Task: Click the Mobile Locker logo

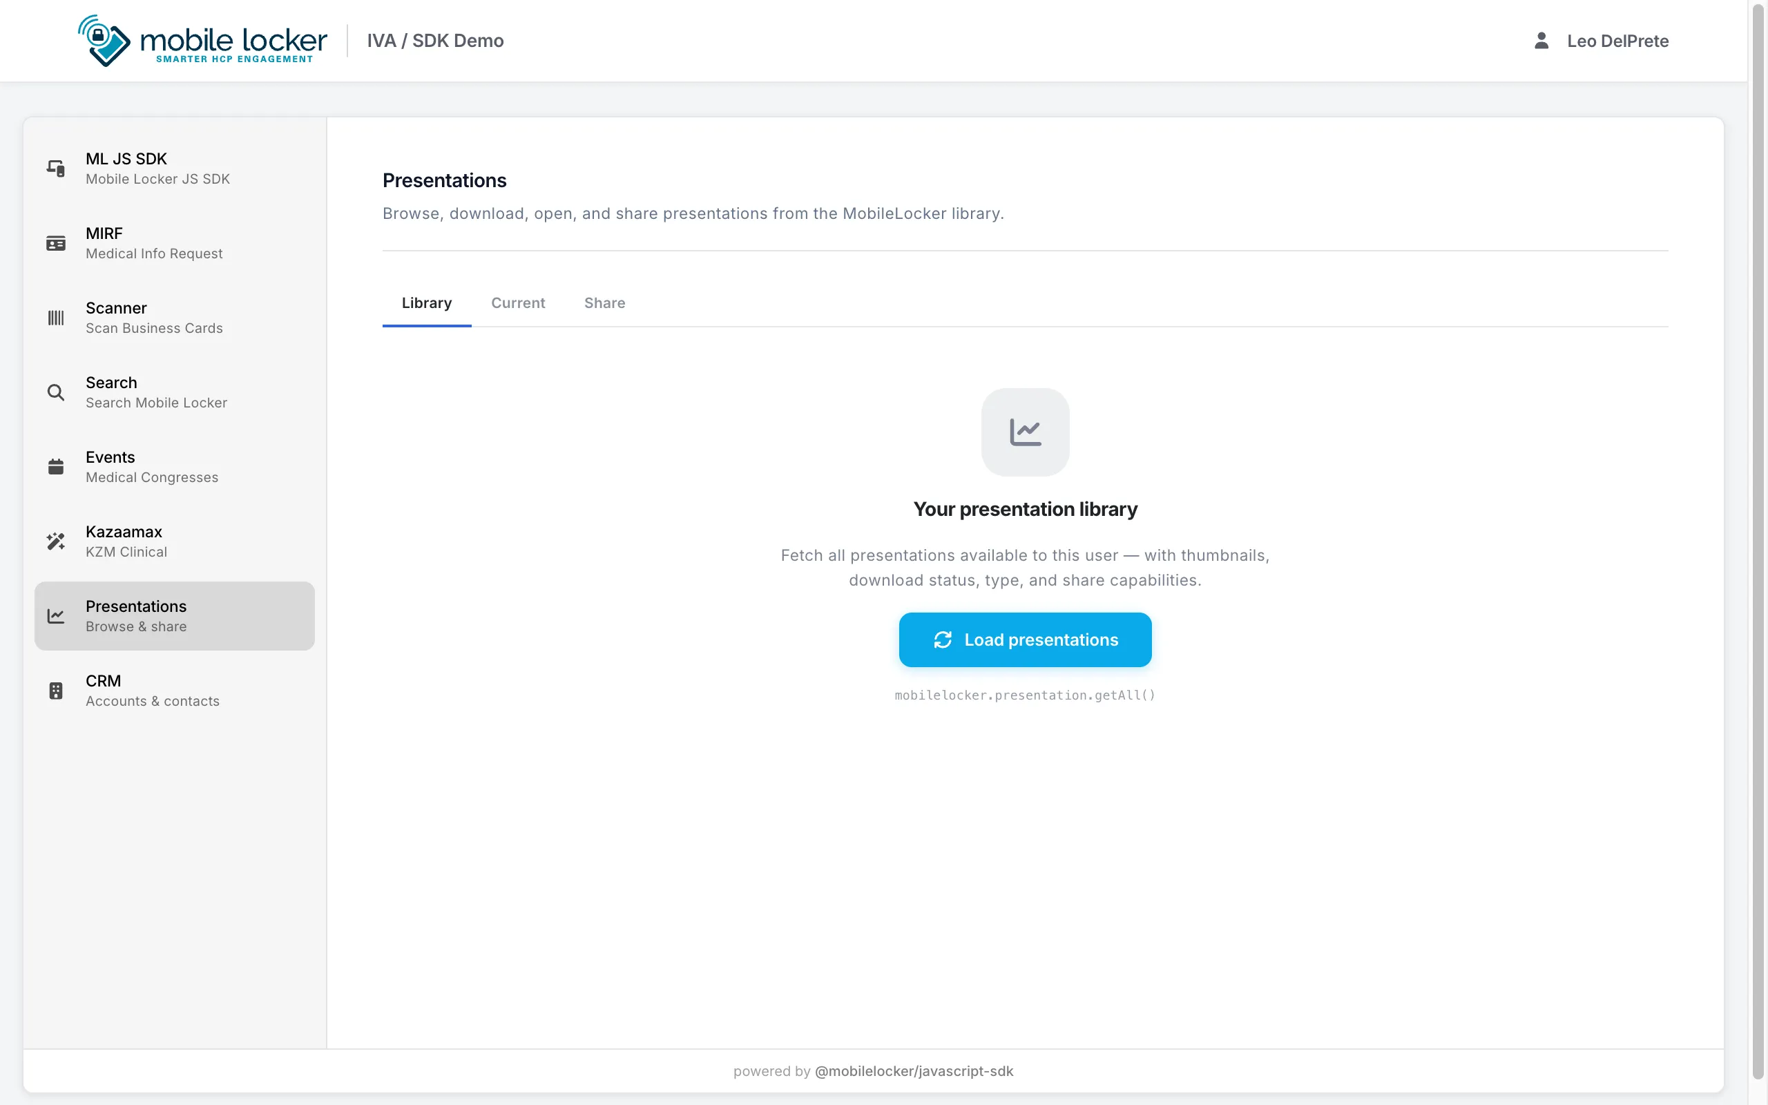Action: coord(202,41)
